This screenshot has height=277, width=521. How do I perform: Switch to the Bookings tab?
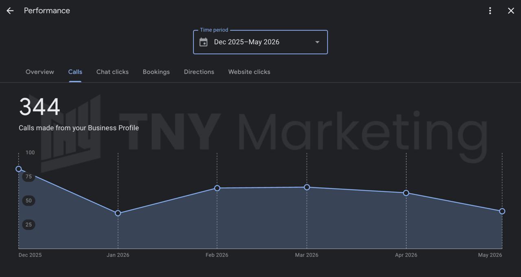156,72
